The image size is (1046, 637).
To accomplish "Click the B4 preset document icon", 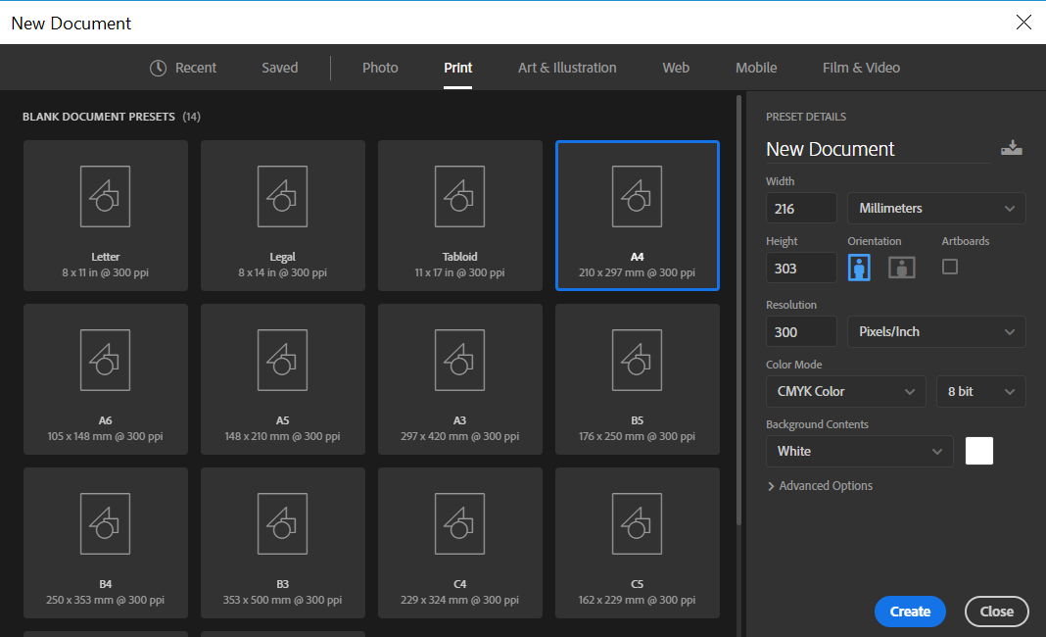I will click(x=106, y=523).
